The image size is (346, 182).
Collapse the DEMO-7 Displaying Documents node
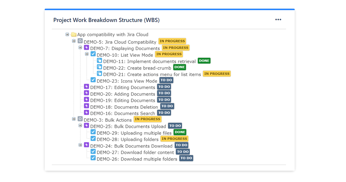[x=80, y=48]
